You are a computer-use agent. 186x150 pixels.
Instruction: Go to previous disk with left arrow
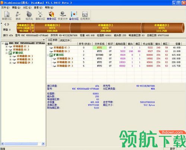tap(5, 24)
